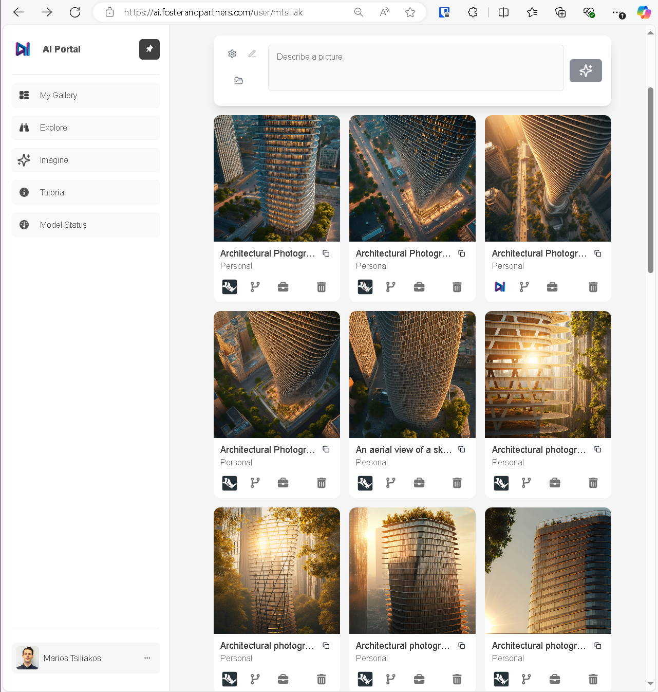Image resolution: width=658 pixels, height=692 pixels.
Task: Toggle the sidebar pin button
Action: point(149,49)
